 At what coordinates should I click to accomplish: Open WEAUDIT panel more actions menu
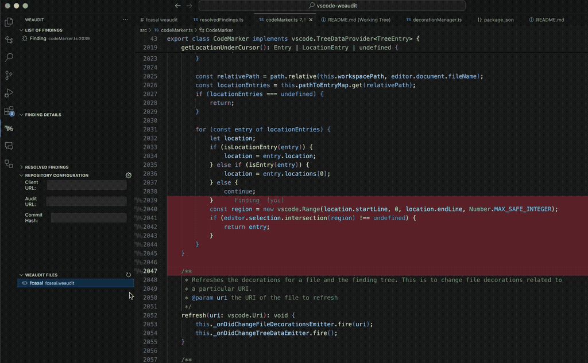click(125, 20)
